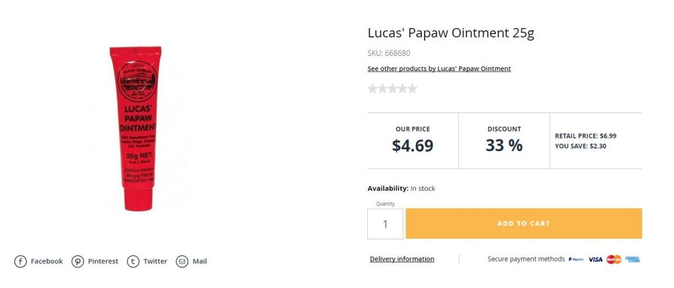
Task: Click the PayPal payment logo
Action: 576,259
